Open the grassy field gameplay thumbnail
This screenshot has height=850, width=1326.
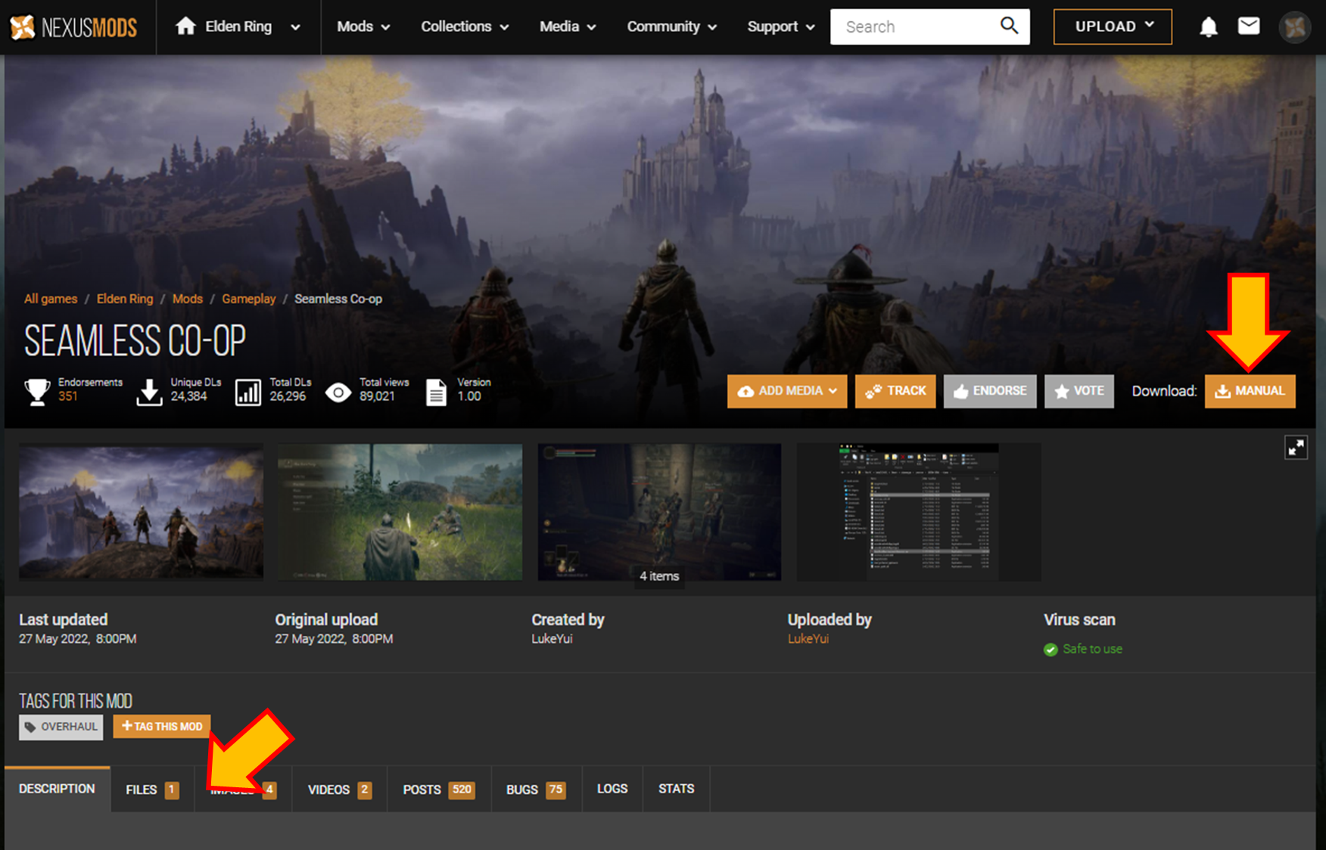pyautogui.click(x=400, y=512)
